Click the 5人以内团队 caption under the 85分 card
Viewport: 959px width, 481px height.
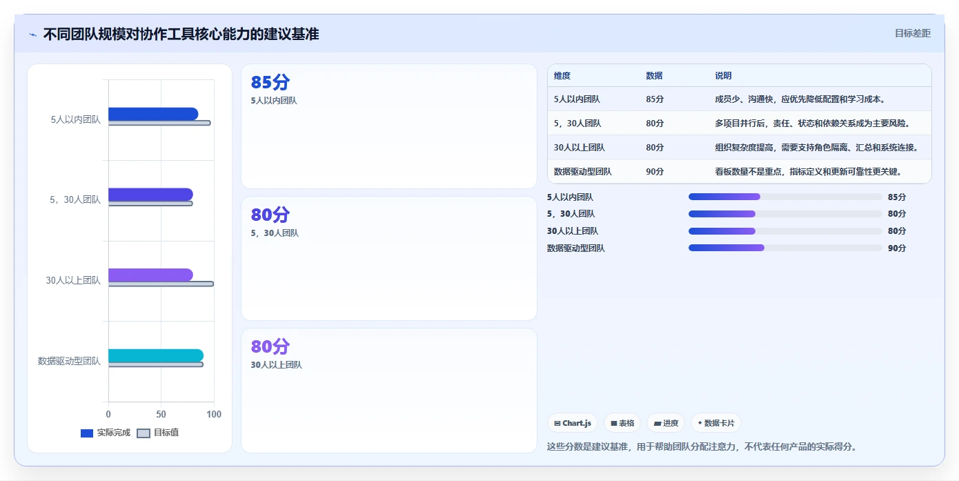(x=274, y=101)
